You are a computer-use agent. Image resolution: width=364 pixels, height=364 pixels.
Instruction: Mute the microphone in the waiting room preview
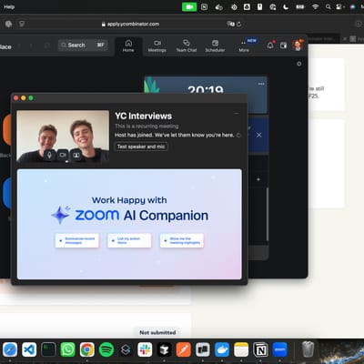49,155
